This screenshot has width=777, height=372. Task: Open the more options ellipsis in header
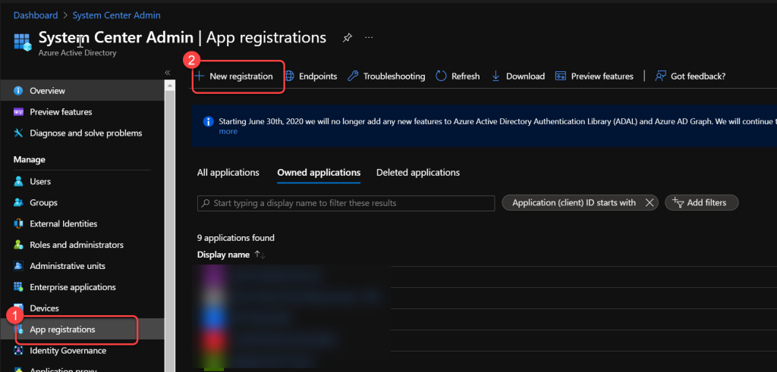[369, 37]
